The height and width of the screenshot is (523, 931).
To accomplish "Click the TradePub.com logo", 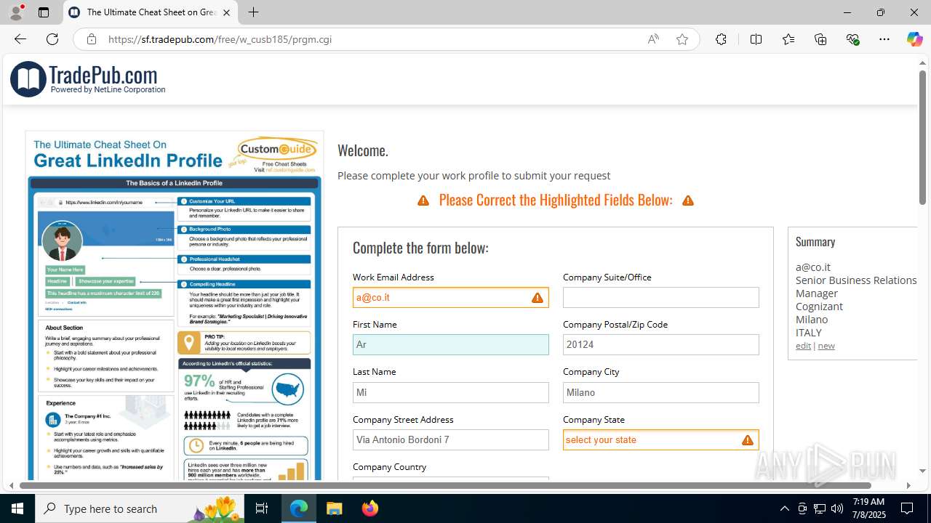I will (88, 78).
